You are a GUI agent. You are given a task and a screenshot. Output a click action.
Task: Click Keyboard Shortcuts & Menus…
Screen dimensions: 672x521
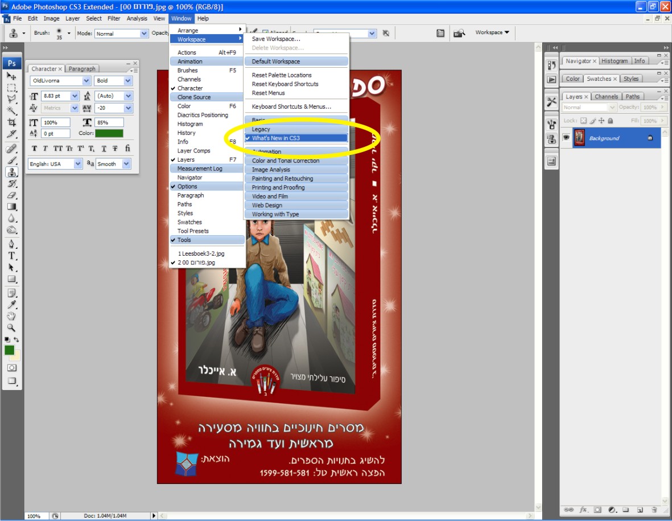tap(296, 106)
